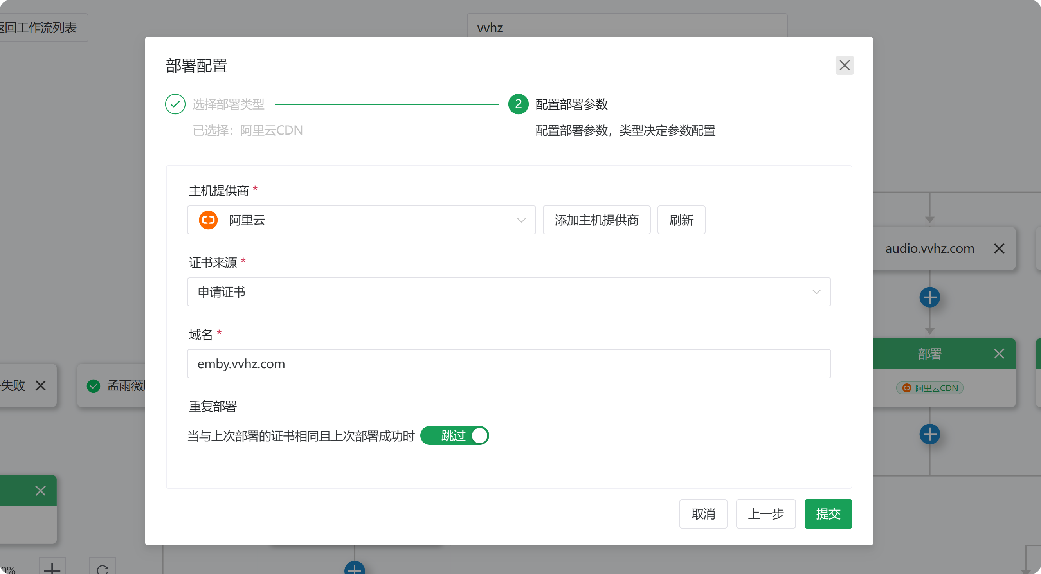Delete the green 部署 node via X
Image resolution: width=1041 pixels, height=574 pixels.
pyautogui.click(x=999, y=354)
